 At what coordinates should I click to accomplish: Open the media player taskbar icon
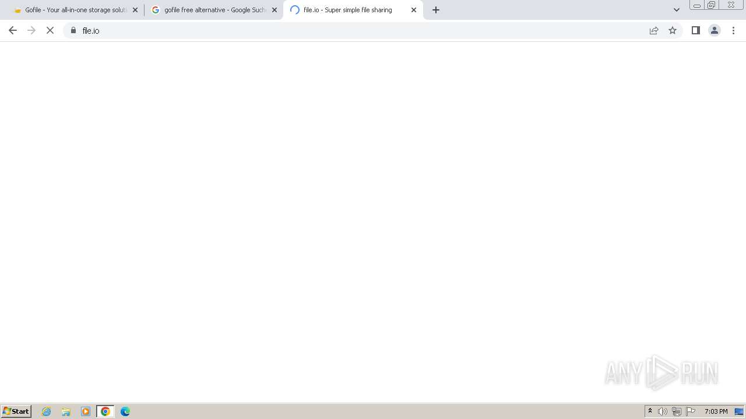[x=86, y=411]
